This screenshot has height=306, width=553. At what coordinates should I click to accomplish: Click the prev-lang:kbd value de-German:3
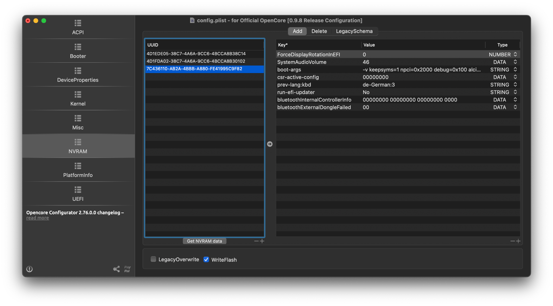[x=378, y=85]
